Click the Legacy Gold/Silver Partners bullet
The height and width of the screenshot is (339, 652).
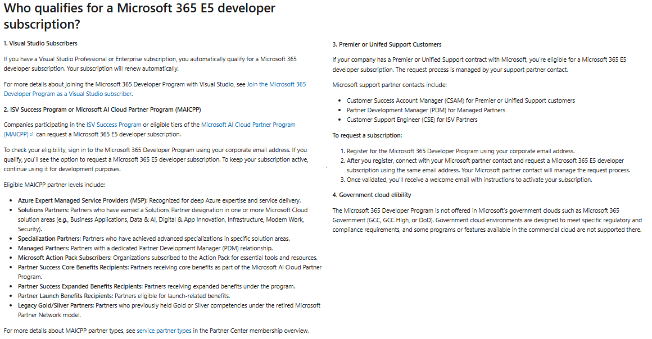169,310
